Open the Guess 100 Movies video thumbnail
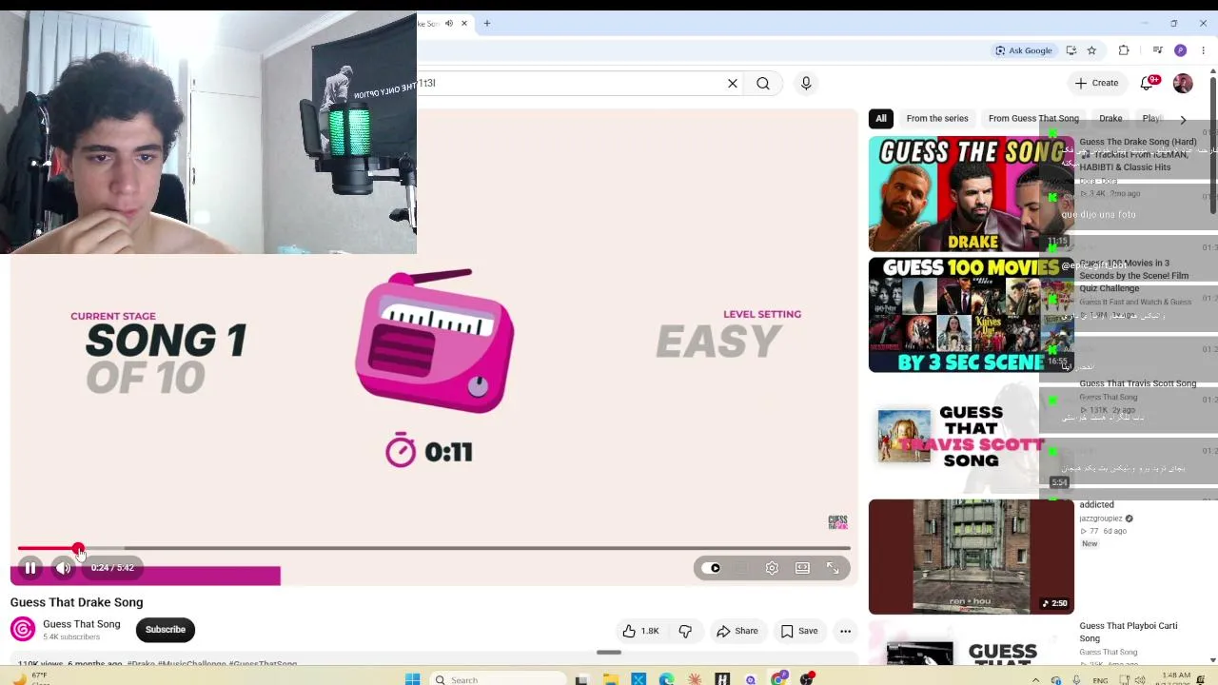Image resolution: width=1218 pixels, height=685 pixels. [971, 315]
